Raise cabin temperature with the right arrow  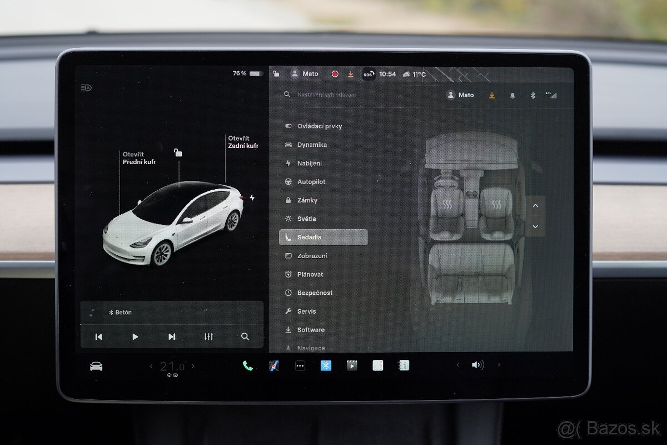(193, 366)
